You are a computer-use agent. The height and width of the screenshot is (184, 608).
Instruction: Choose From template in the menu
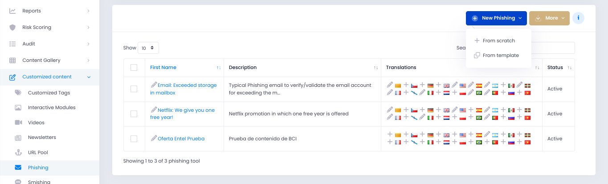click(x=498, y=55)
